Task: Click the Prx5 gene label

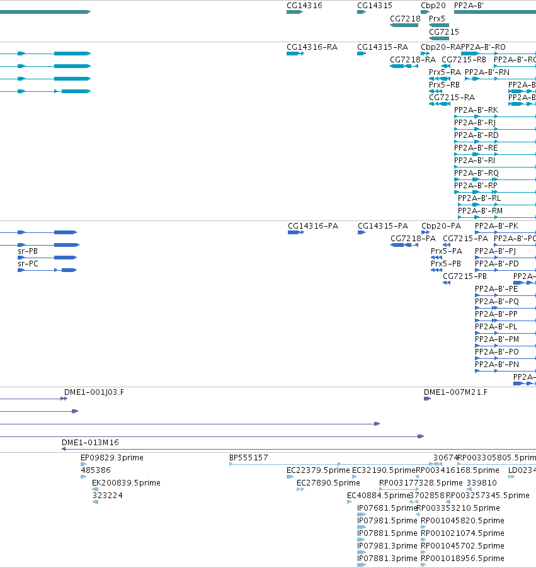Action: point(436,18)
